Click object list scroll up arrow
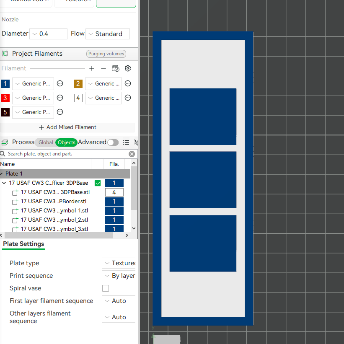The image size is (344, 344). pos(134,163)
